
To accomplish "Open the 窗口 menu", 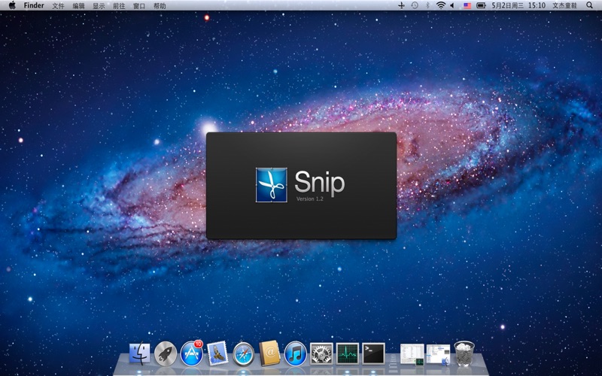I will [x=139, y=6].
